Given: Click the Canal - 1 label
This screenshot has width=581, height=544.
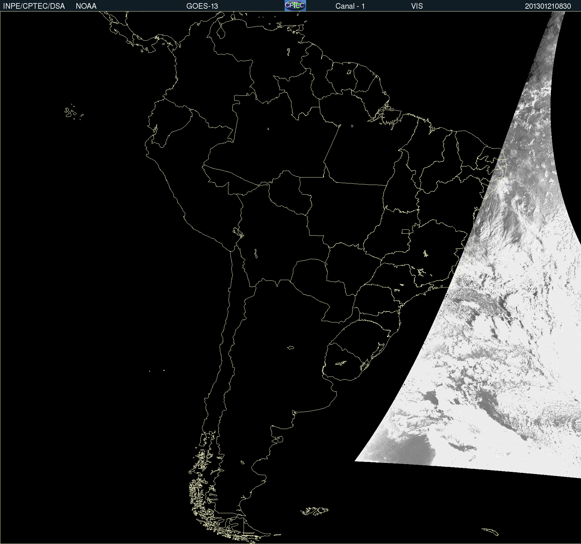Looking at the screenshot, I should click(x=350, y=6).
